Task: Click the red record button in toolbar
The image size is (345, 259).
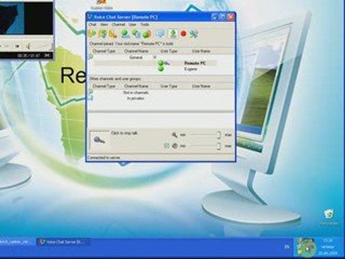Action: tap(183, 34)
